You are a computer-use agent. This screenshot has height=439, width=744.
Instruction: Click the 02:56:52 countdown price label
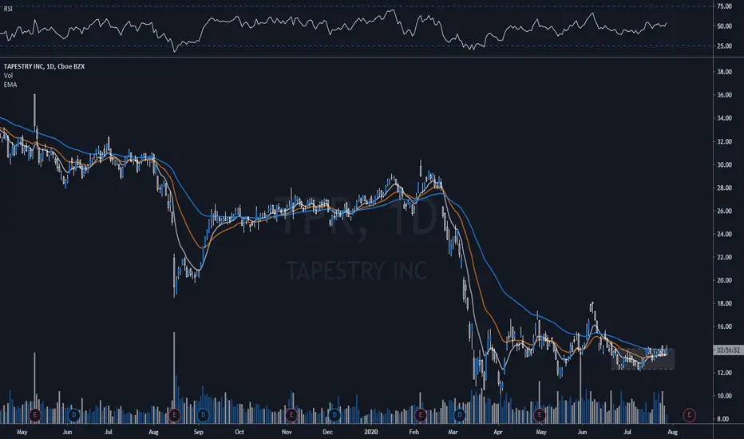coord(728,350)
